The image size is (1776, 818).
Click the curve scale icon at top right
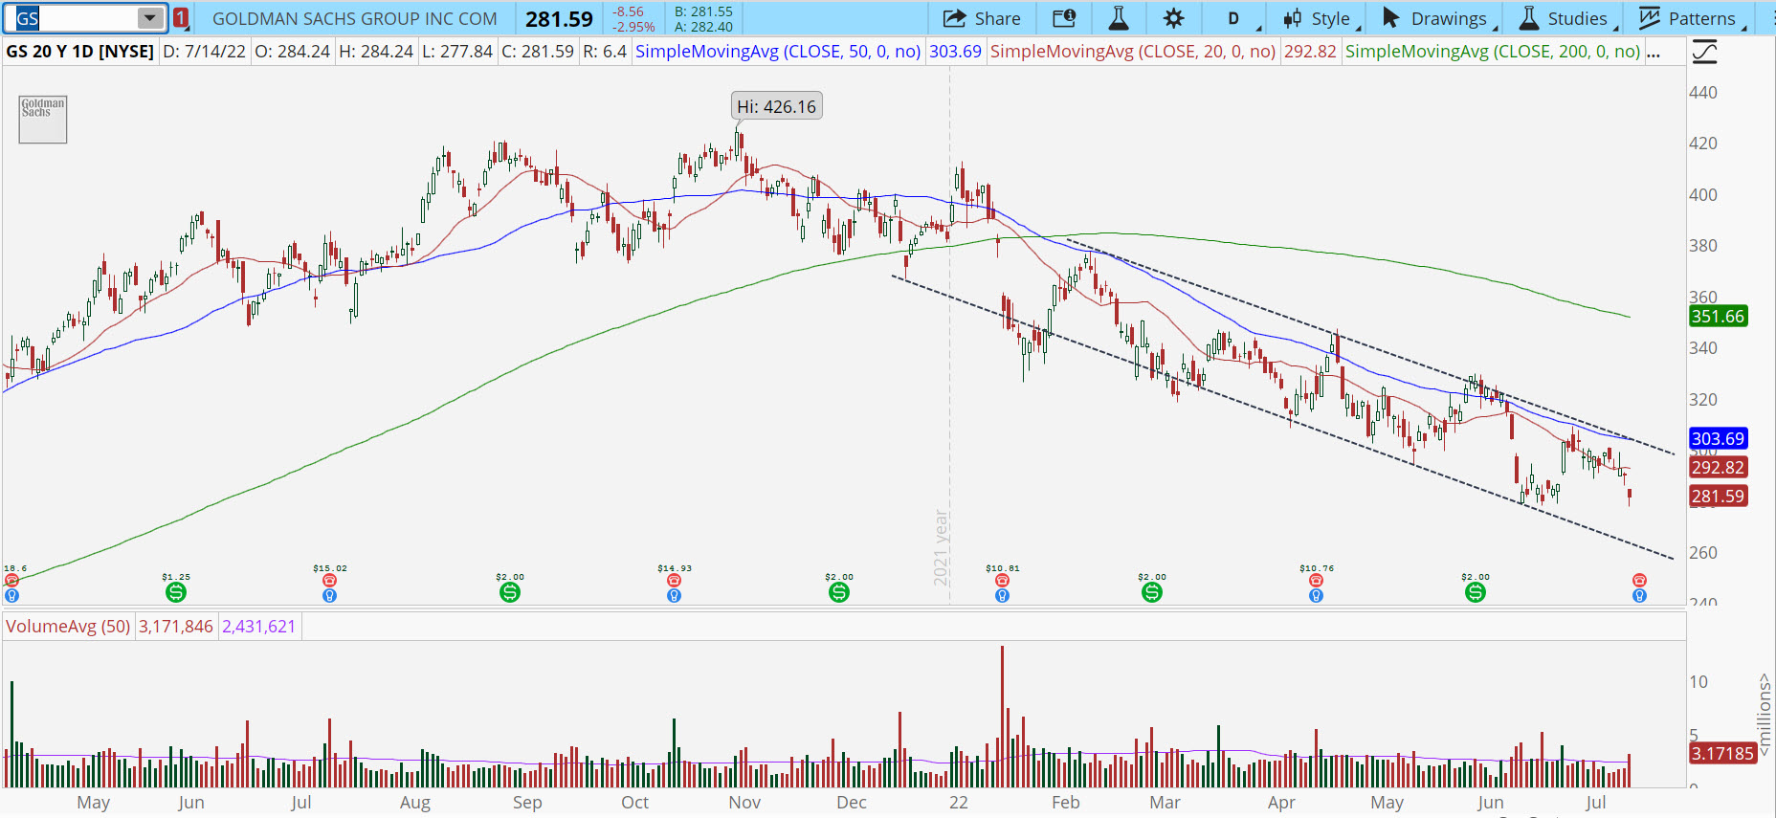click(1704, 52)
